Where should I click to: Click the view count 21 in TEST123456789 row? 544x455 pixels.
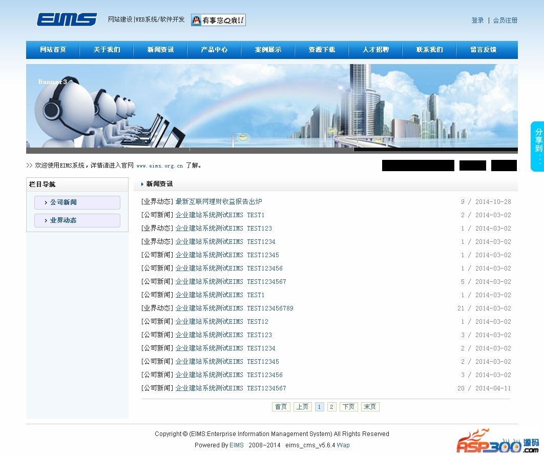point(461,308)
